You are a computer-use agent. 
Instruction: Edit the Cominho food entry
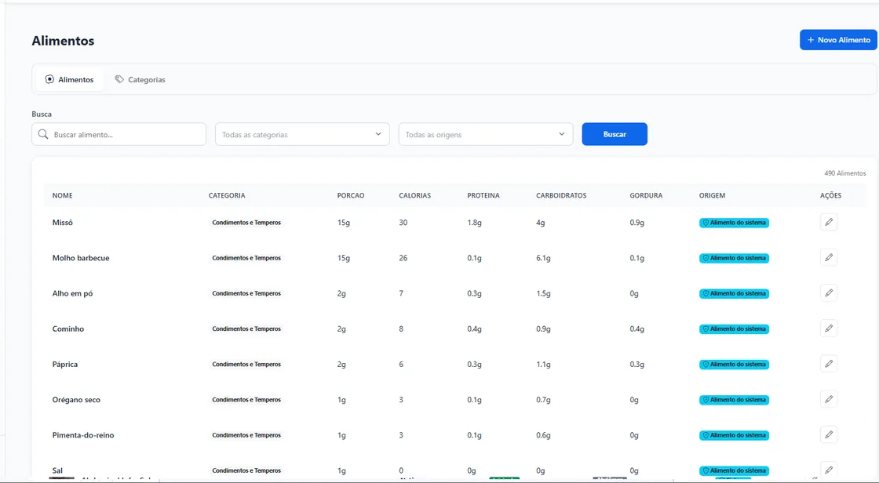829,329
